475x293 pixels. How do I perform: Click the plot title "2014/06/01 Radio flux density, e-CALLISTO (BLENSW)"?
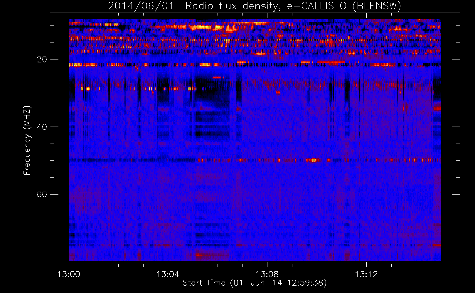(x=255, y=6)
